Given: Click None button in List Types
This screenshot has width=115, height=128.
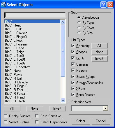Looking at the screenshot, I should tap(100, 52).
